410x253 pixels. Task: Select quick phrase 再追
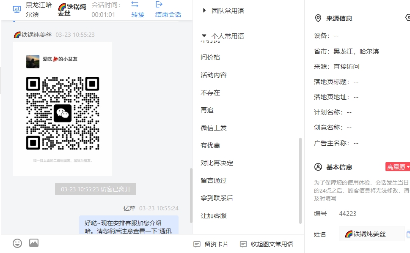click(x=207, y=110)
